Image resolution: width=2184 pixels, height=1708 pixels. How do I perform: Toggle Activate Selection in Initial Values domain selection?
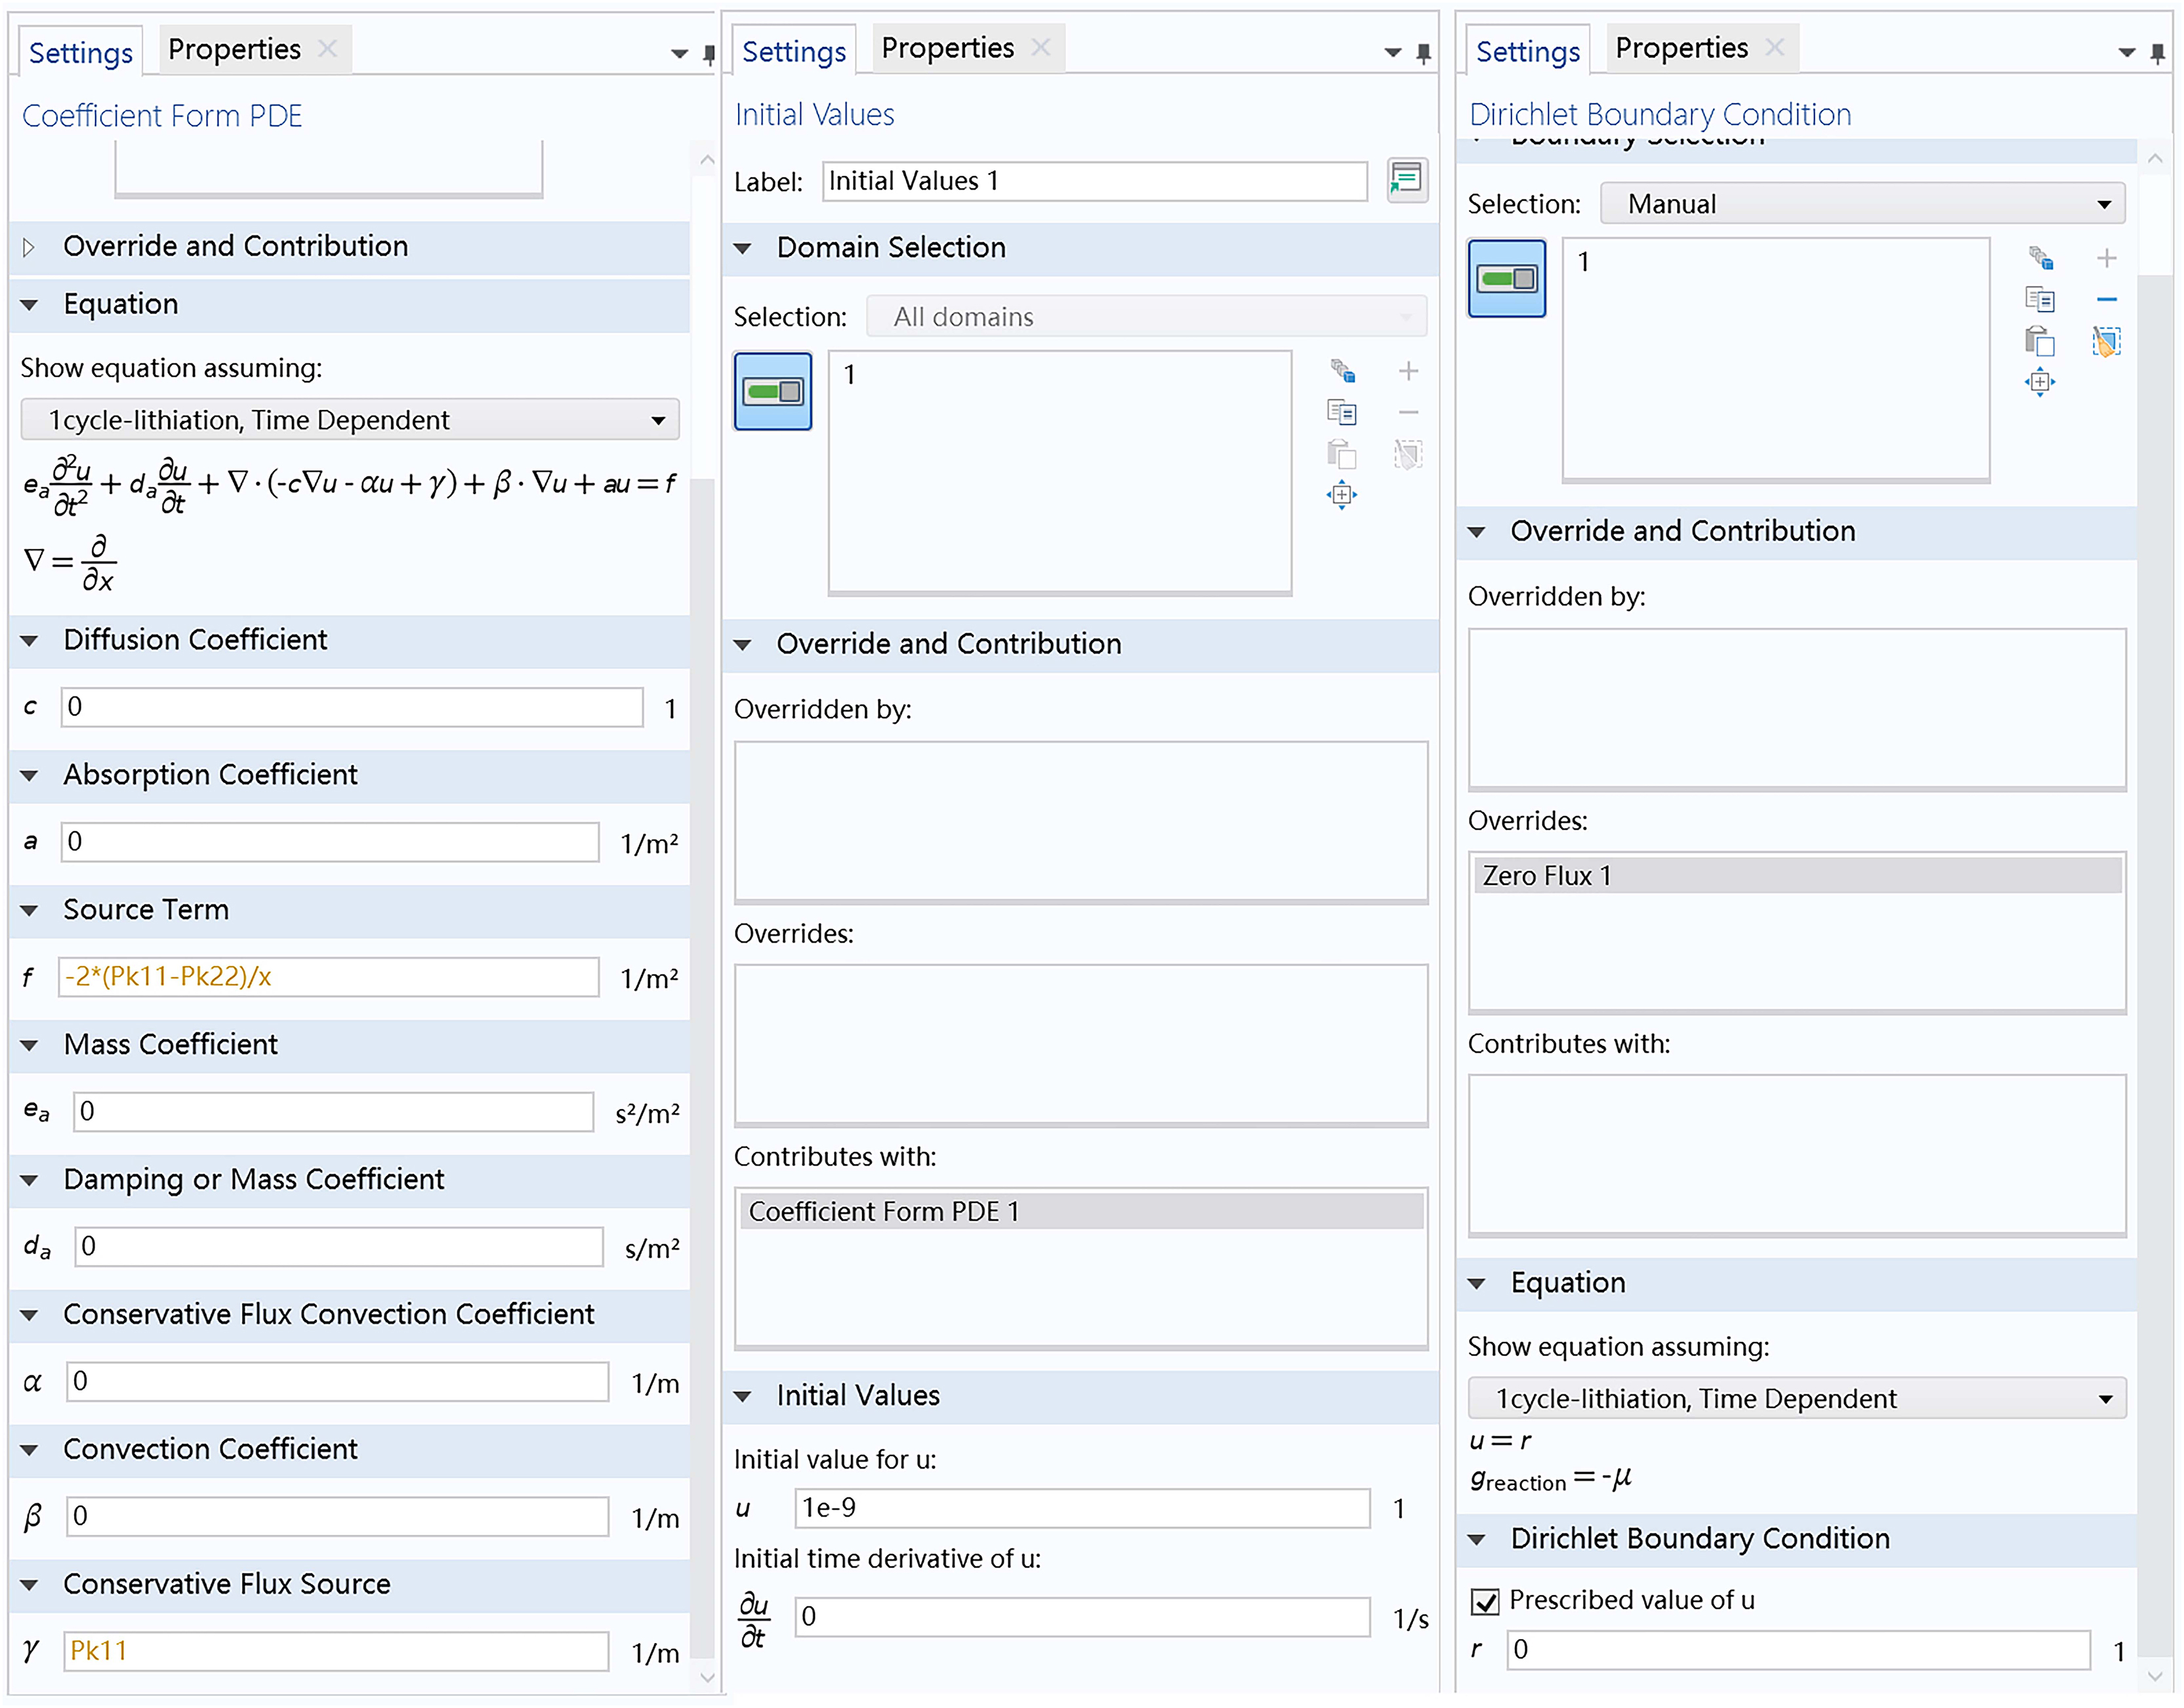tap(772, 391)
